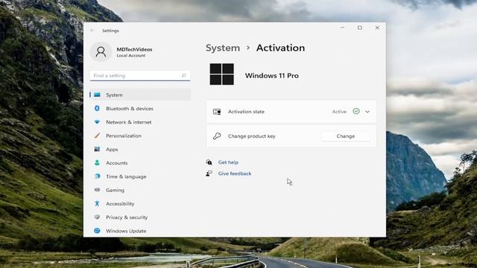477x268 pixels.
Task: Click the Find a setting search box
Action: [x=140, y=75]
